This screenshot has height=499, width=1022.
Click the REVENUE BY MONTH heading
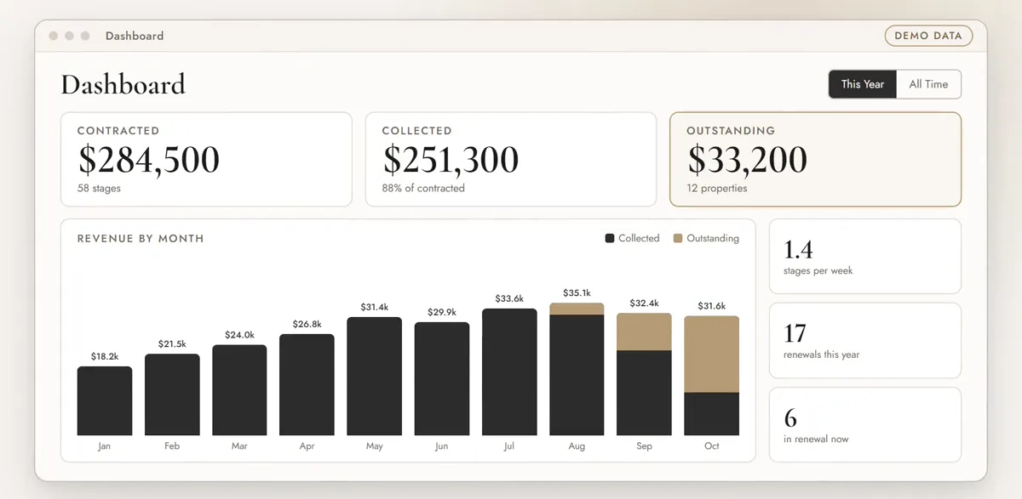[x=141, y=239]
